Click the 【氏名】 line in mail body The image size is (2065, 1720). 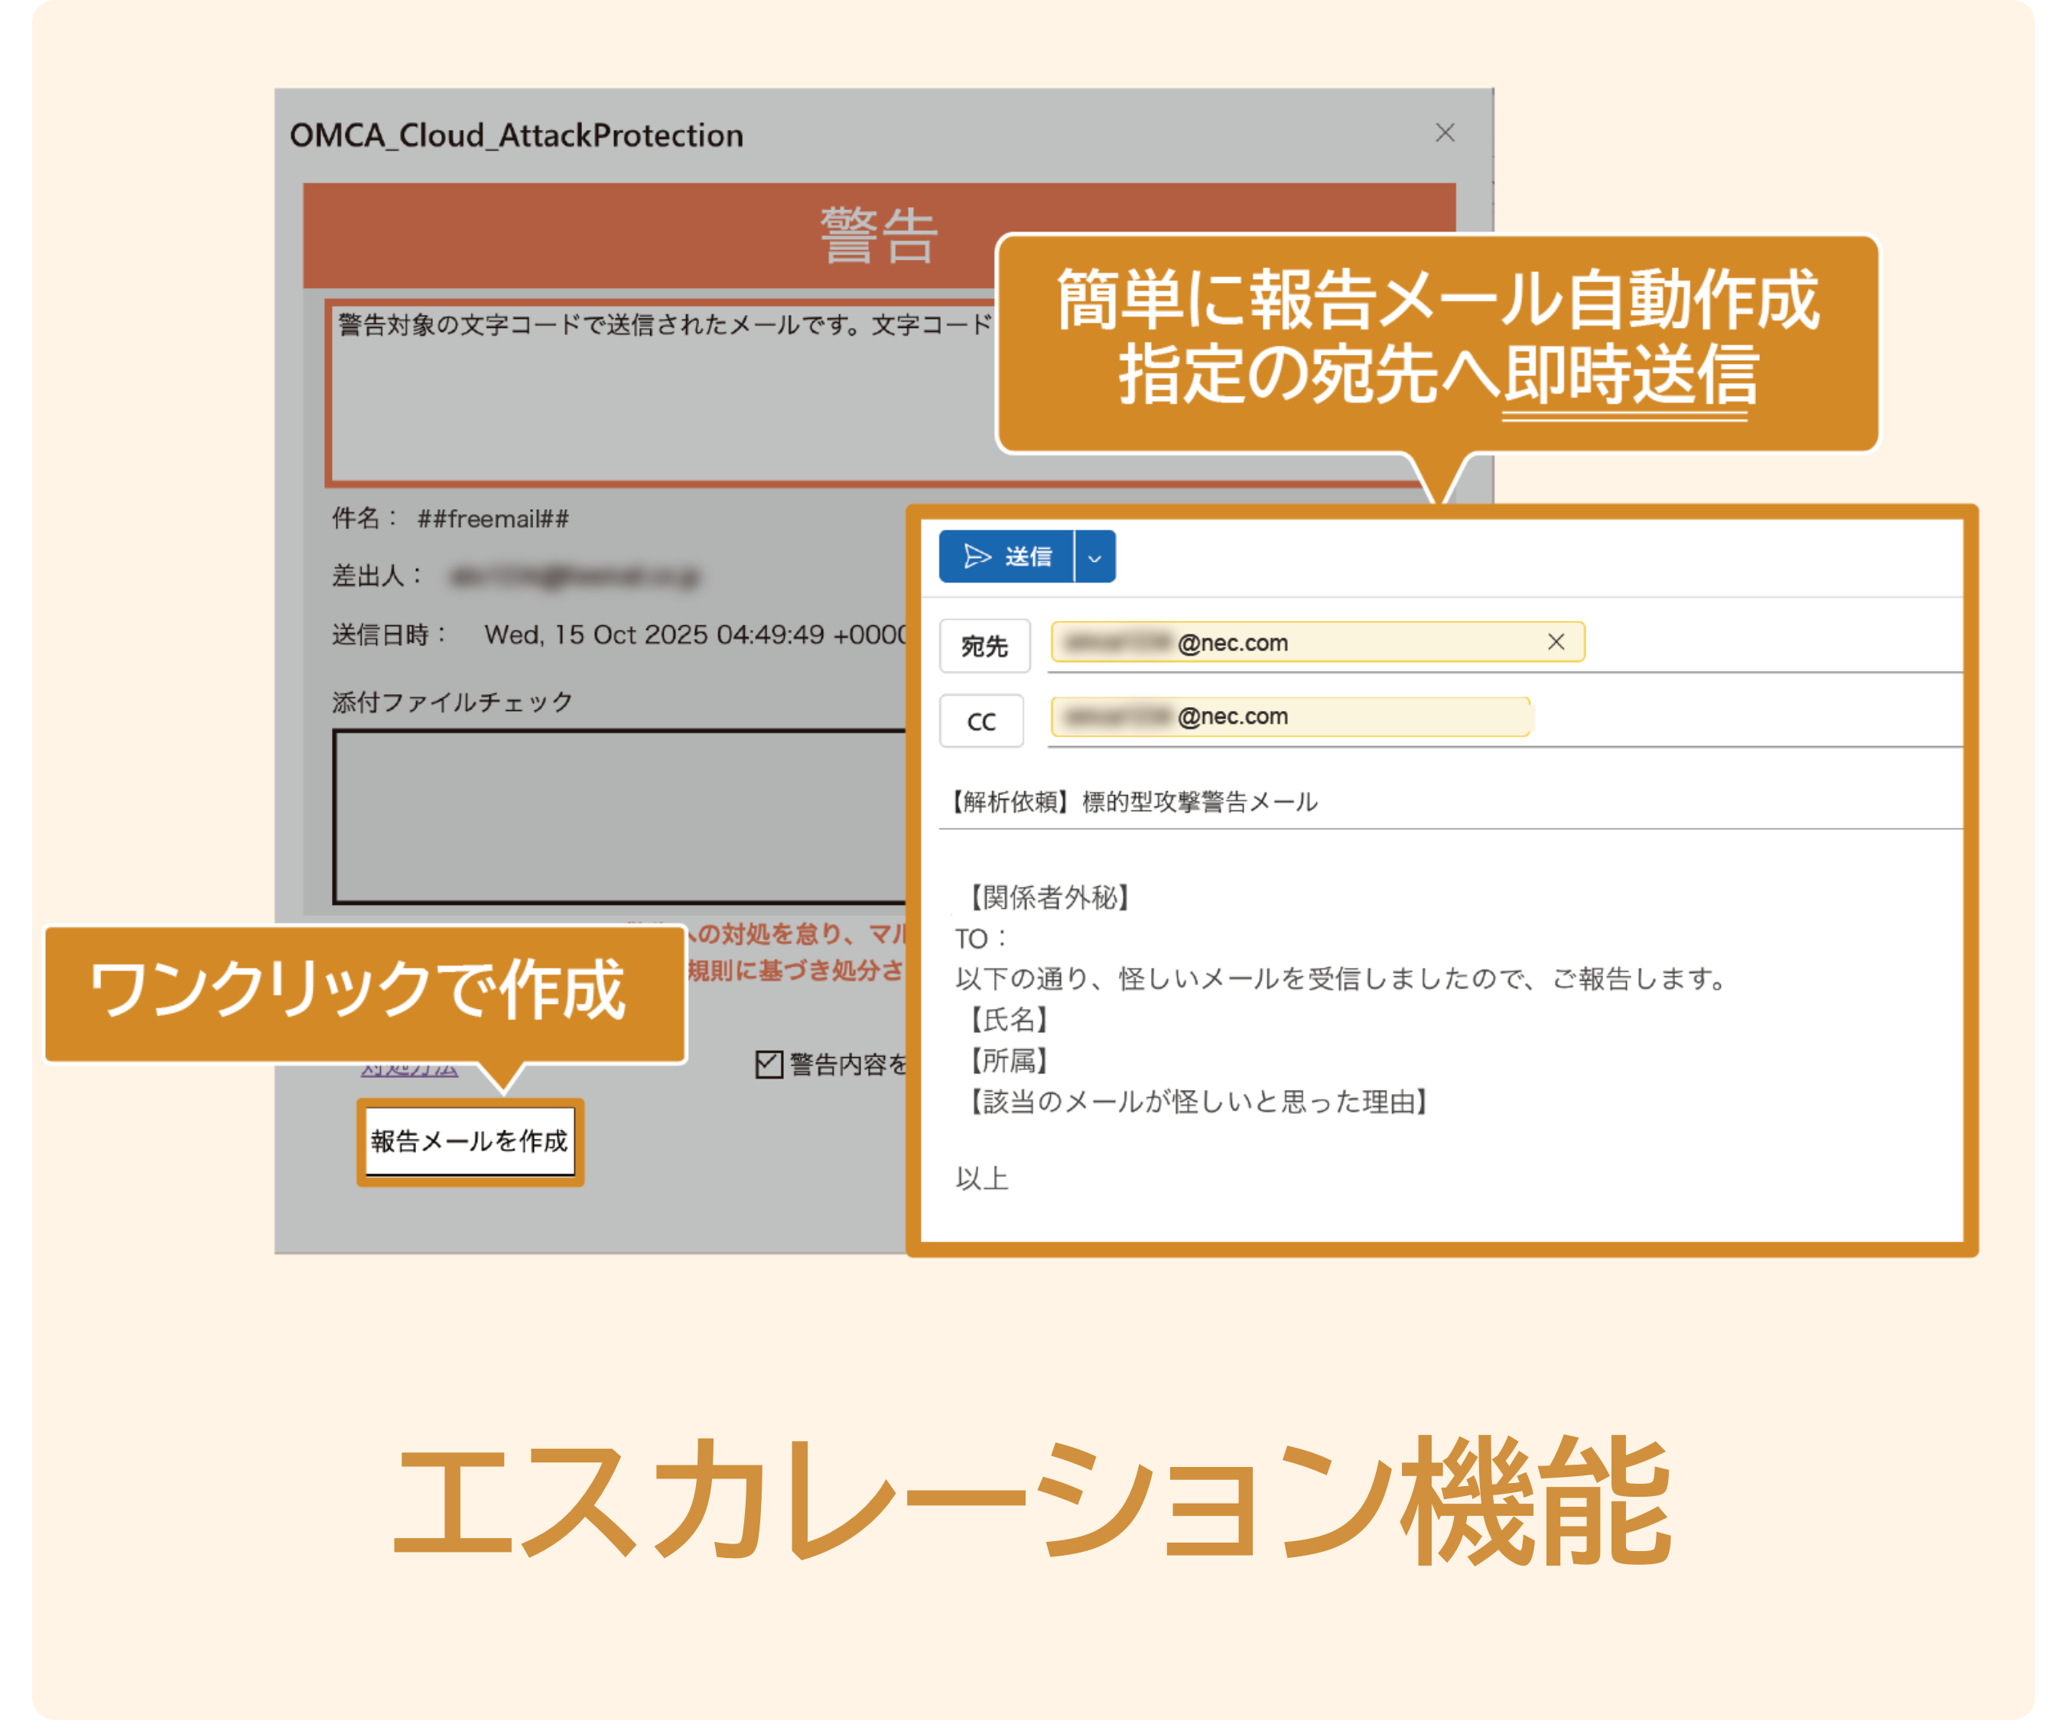(x=1009, y=1019)
